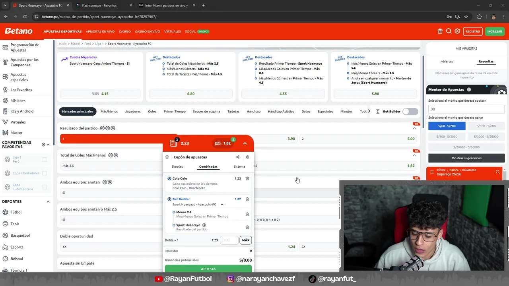This screenshot has height=286, width=509.
Task: Open the Bet Builder 1.82 pill
Action: [224, 143]
